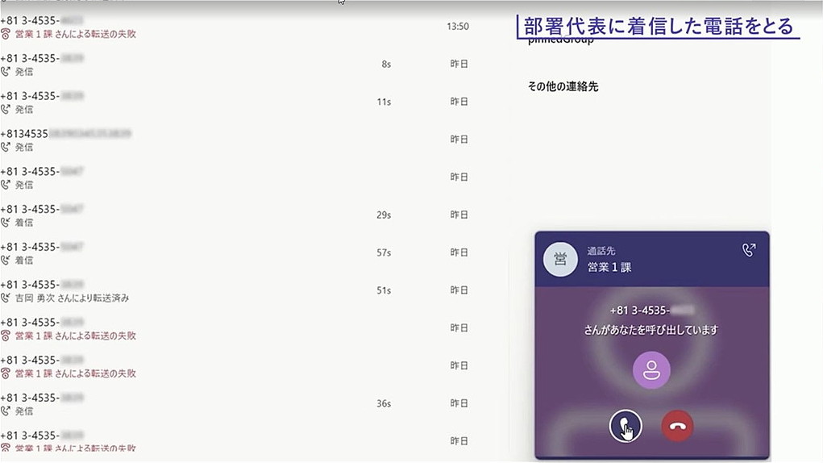Click the phone number in the 11s row
The image size is (823, 463).
[42, 96]
